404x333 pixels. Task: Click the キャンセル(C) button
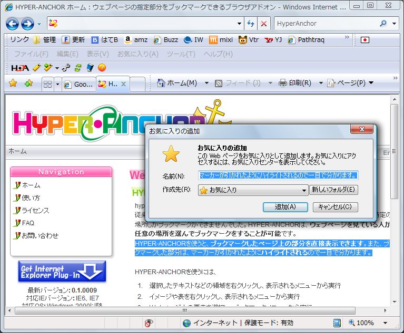tap(335, 207)
